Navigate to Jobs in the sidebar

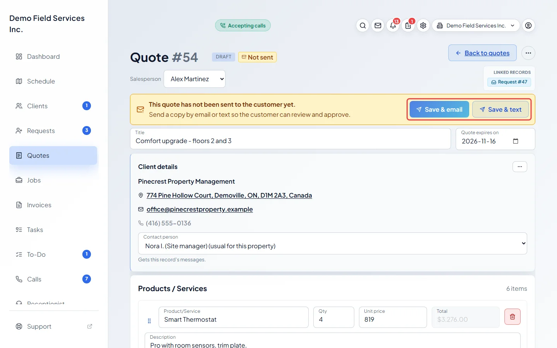(x=53, y=180)
